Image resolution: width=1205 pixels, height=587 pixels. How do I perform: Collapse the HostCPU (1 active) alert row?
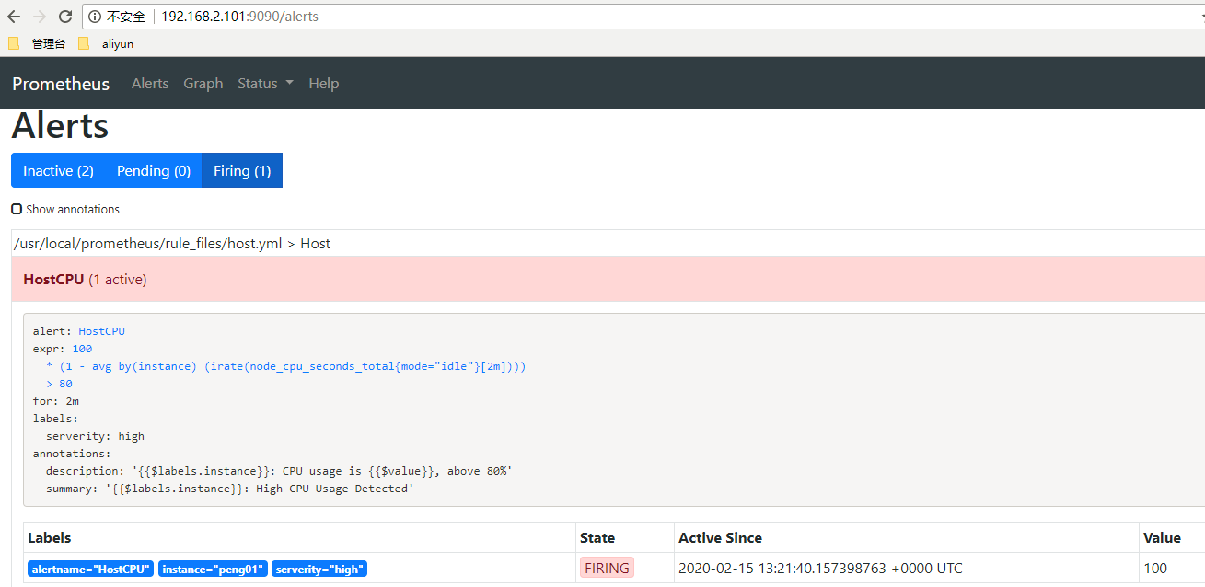(x=608, y=279)
